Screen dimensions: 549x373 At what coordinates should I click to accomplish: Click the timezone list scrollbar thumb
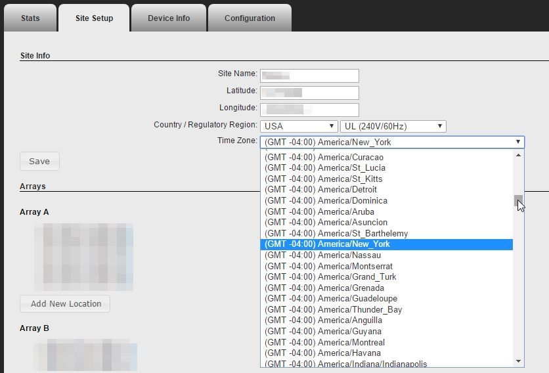click(x=518, y=200)
